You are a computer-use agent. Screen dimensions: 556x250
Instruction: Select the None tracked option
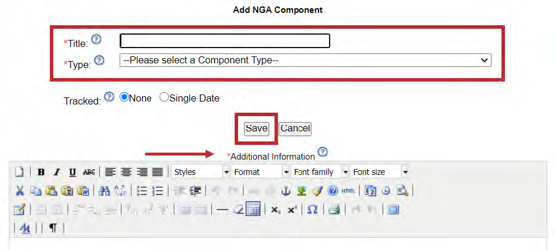click(x=124, y=98)
